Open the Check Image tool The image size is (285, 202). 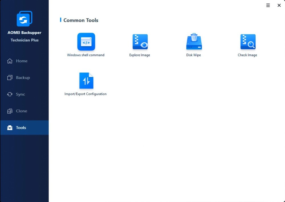247,42
